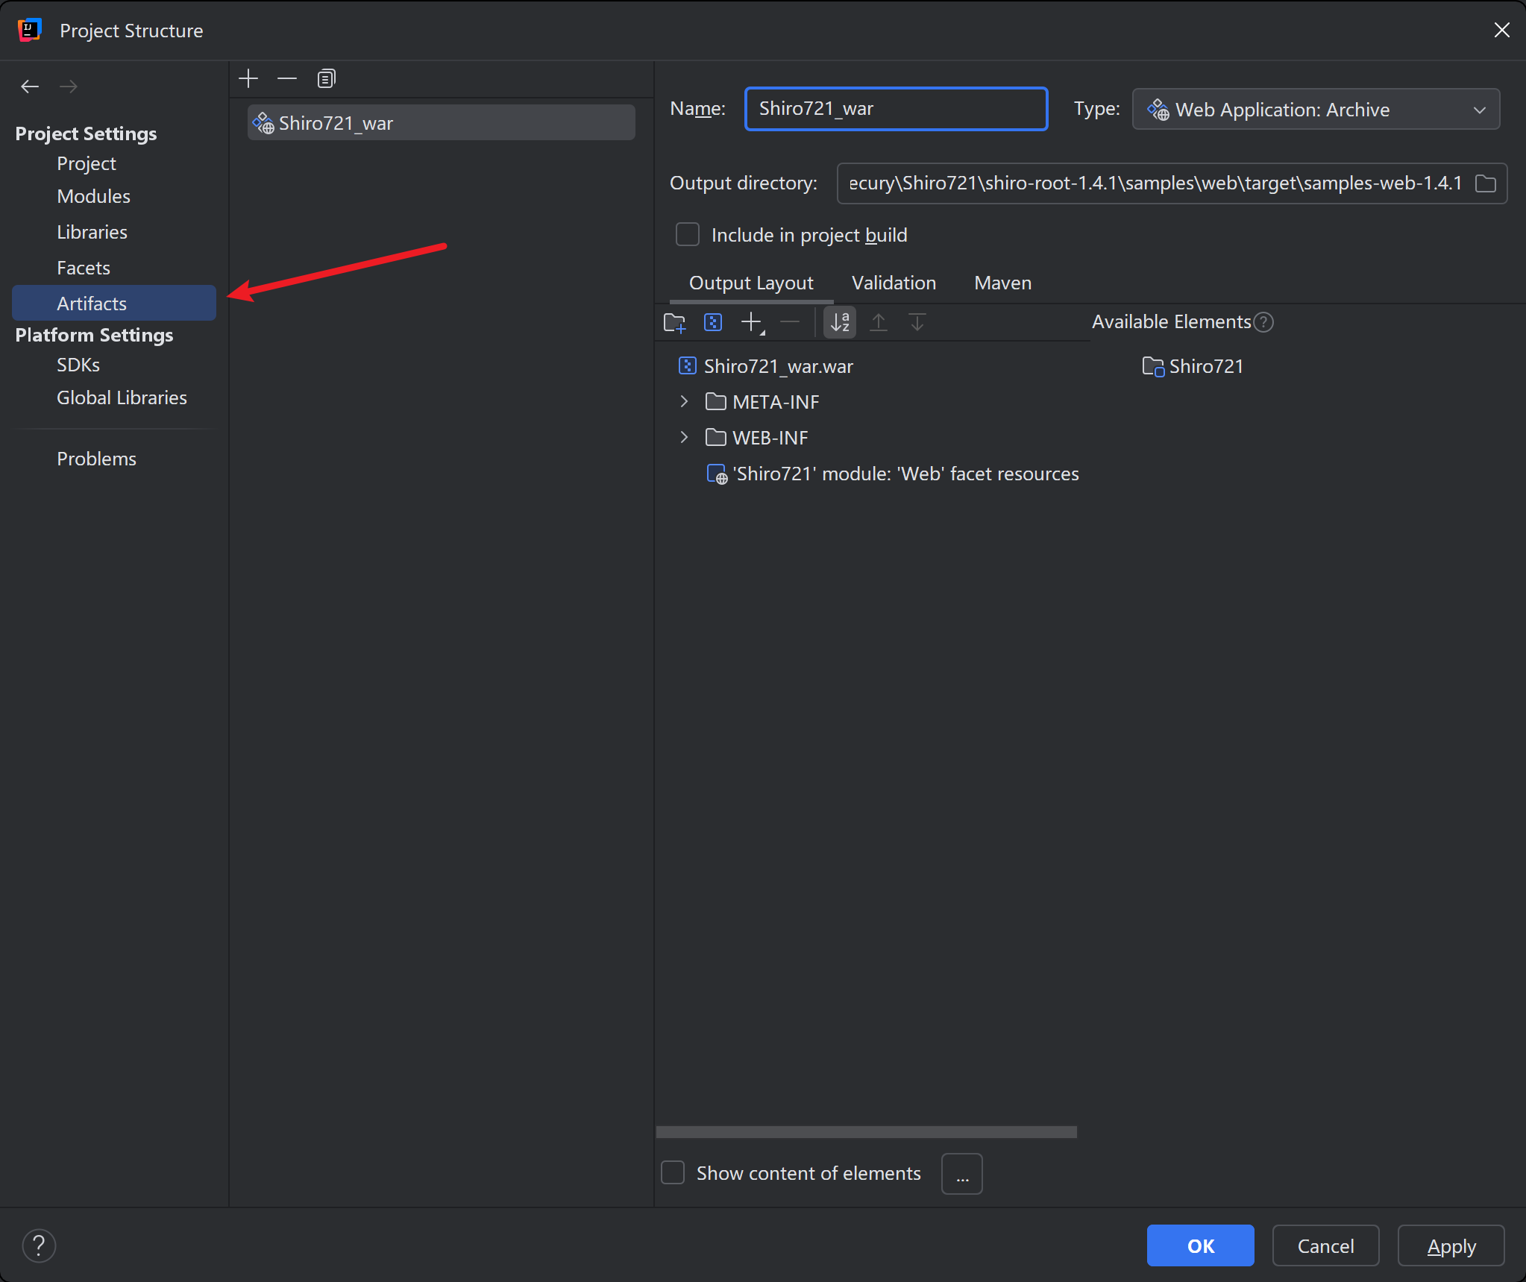The height and width of the screenshot is (1282, 1526).
Task: Copy the selected artifact
Action: point(326,78)
